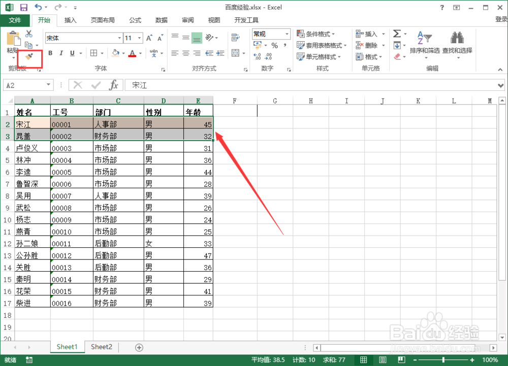This screenshot has height=366, width=508.
Task: Click the 格式 cells button
Action: pyautogui.click(x=369, y=57)
